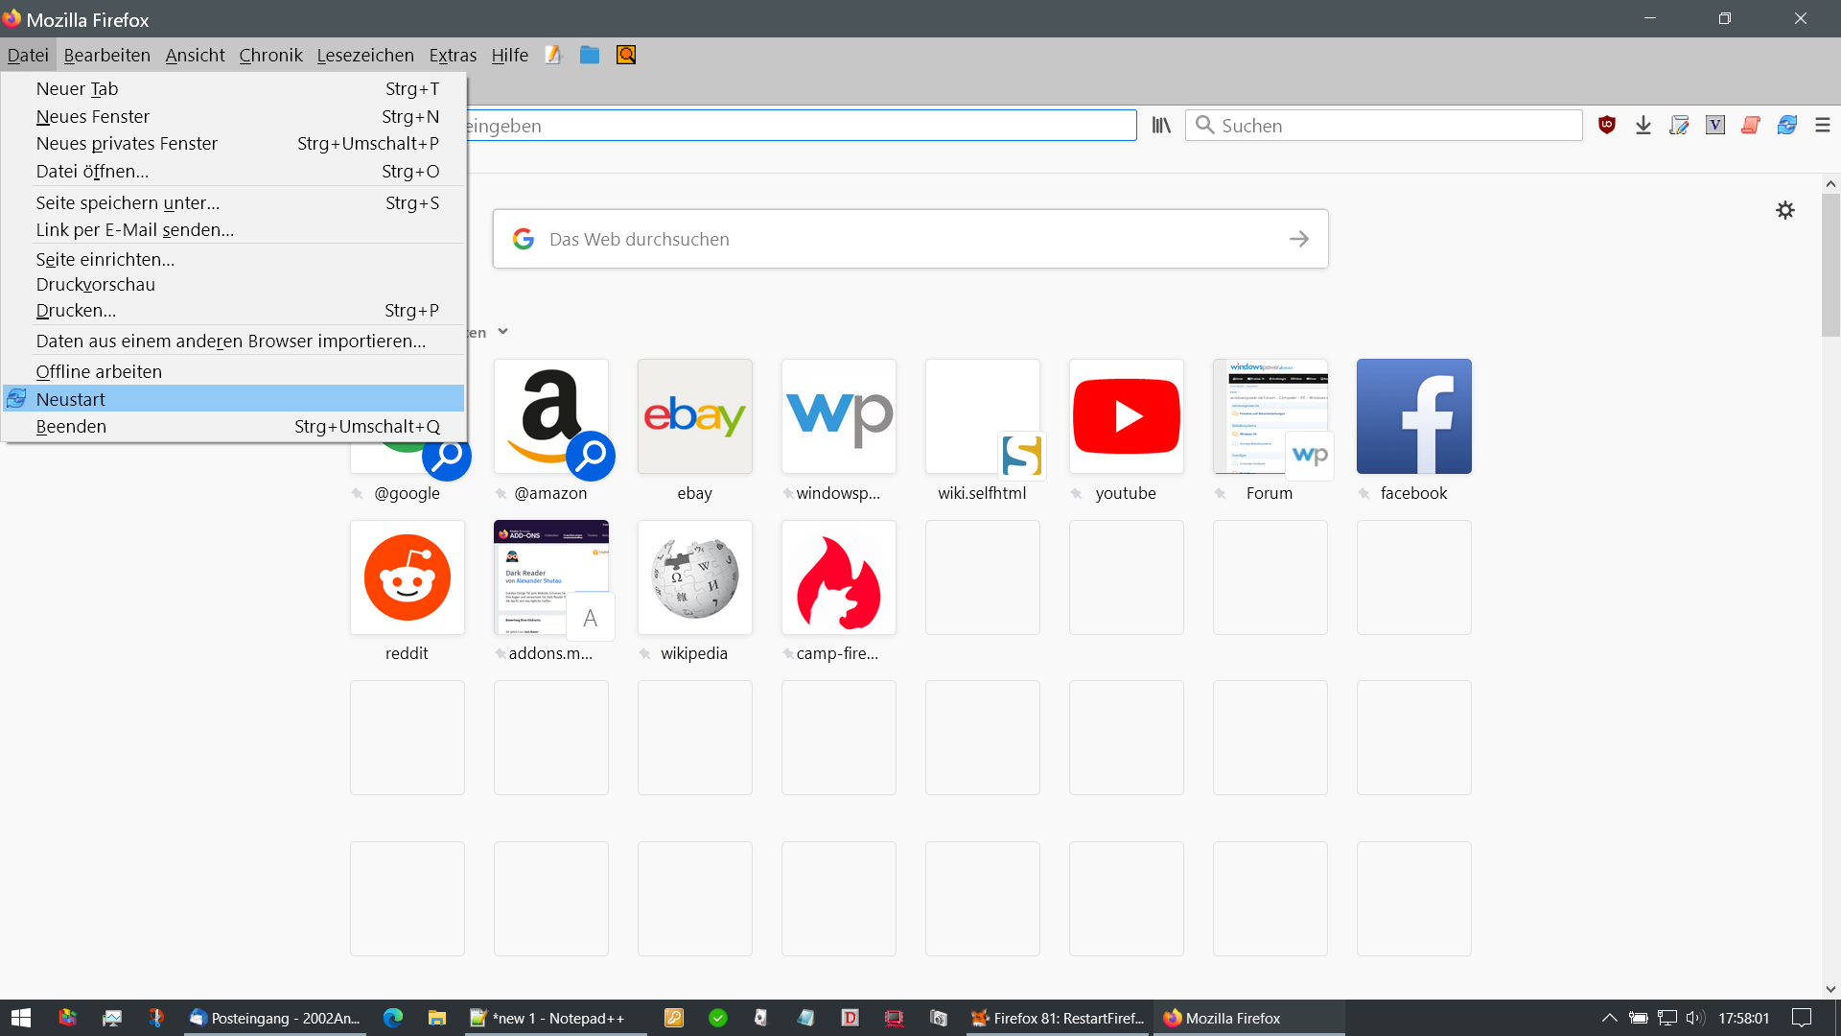Click the Google search submit arrow

tap(1298, 239)
